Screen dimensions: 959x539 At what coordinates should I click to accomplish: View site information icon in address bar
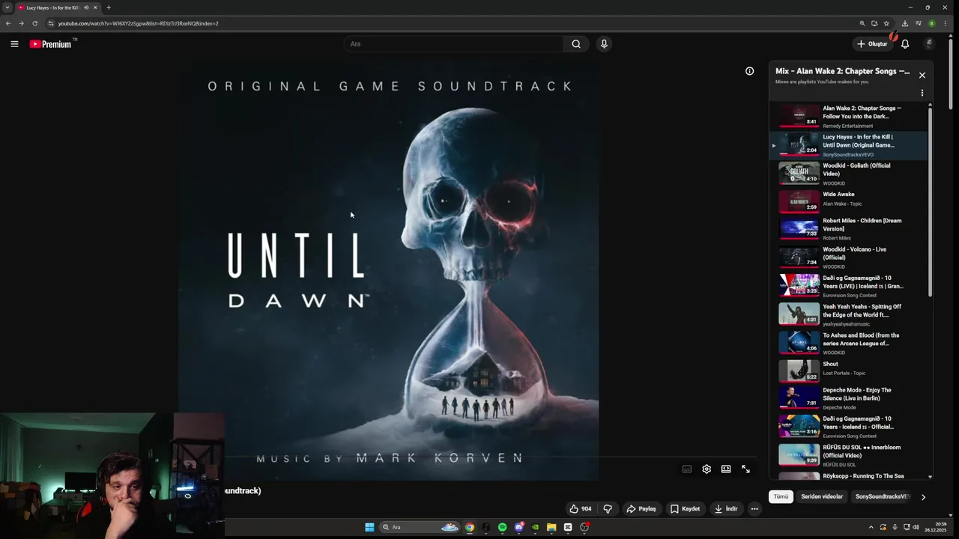tap(51, 23)
